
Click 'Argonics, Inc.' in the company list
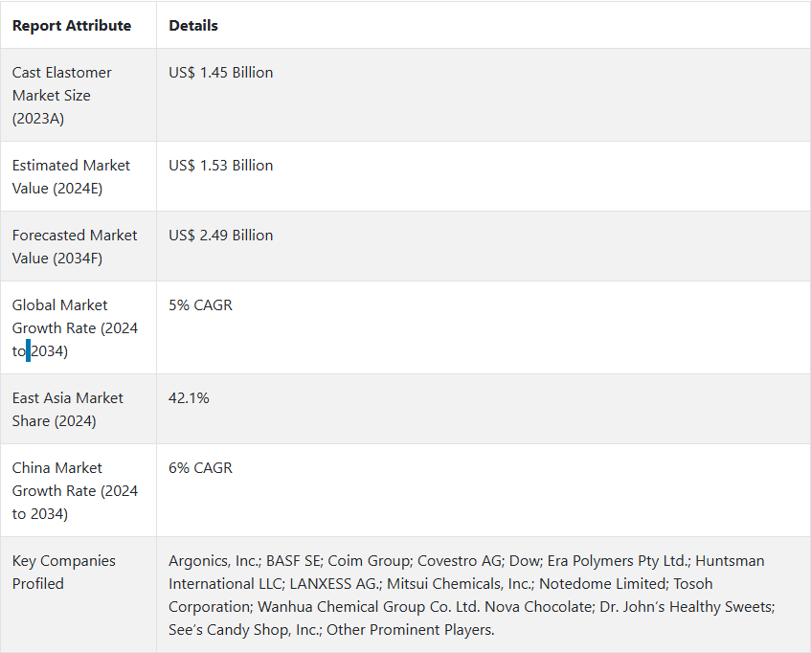click(x=213, y=561)
